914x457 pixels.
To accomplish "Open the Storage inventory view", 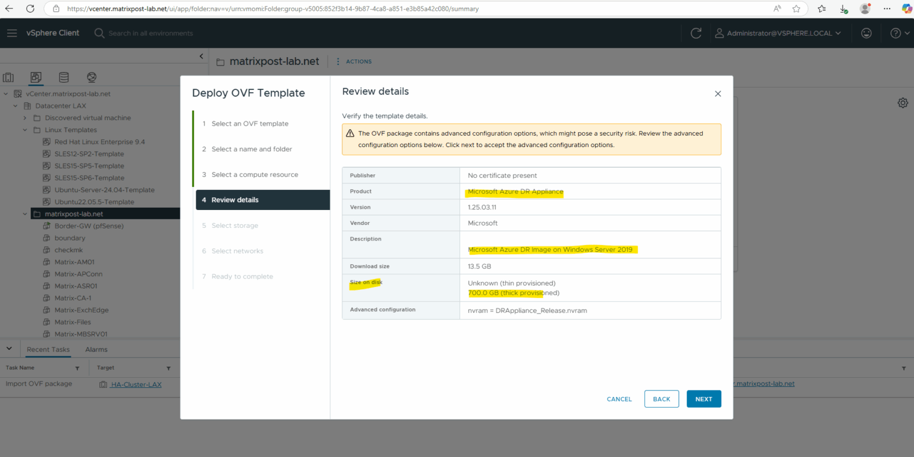I will pos(64,77).
